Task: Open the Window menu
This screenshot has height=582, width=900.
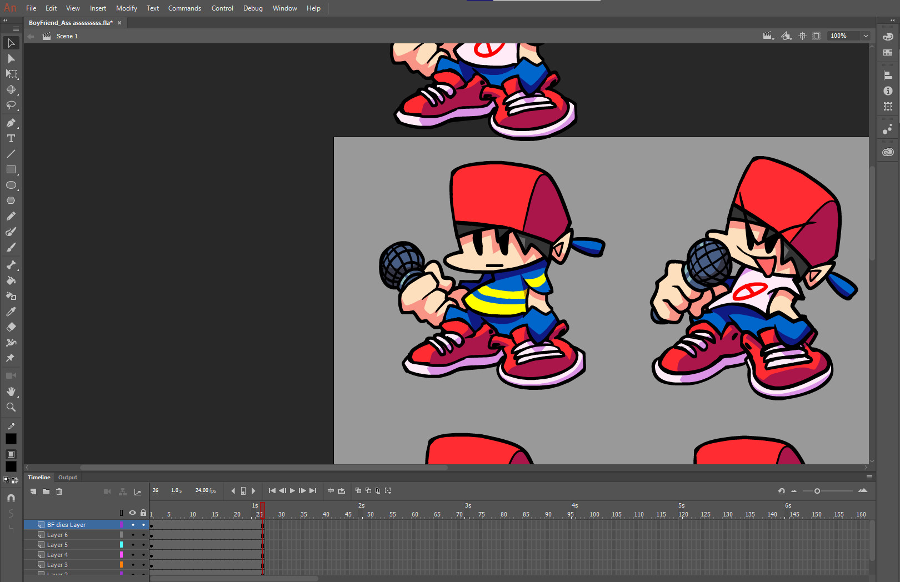Action: tap(285, 8)
